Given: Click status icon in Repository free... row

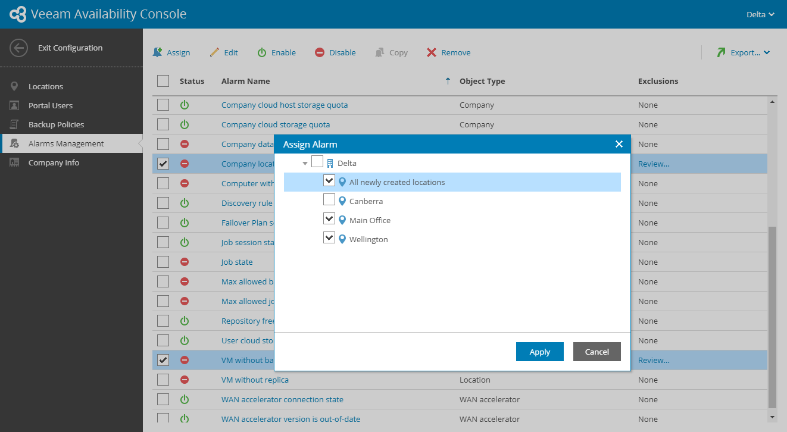Looking at the screenshot, I should pyautogui.click(x=185, y=321).
